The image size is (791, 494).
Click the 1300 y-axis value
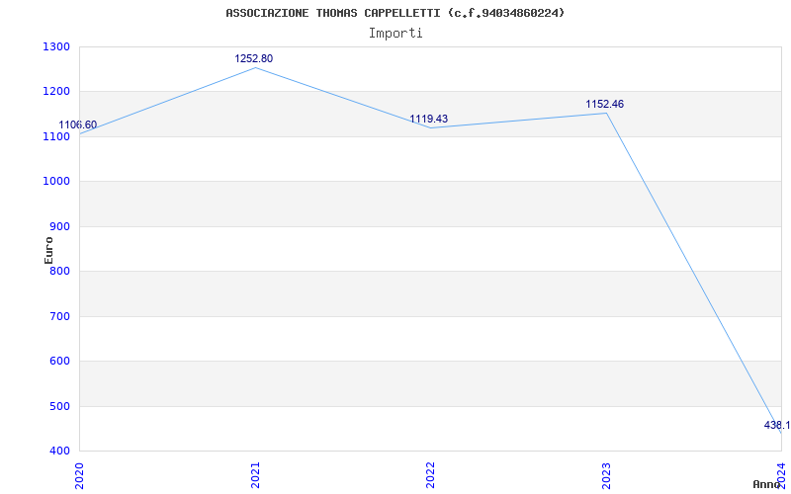pyautogui.click(x=56, y=46)
